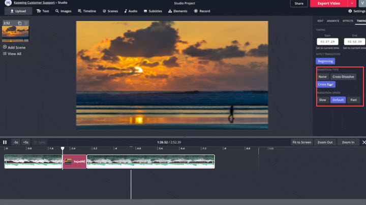The height and width of the screenshot is (205, 366).
Task: Set transition speed to Fast
Action: pos(353,100)
